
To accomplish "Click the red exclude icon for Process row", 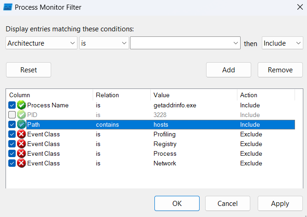I will pos(21,153).
